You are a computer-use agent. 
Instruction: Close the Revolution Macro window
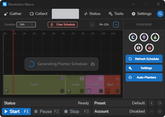pyautogui.click(x=158, y=4)
